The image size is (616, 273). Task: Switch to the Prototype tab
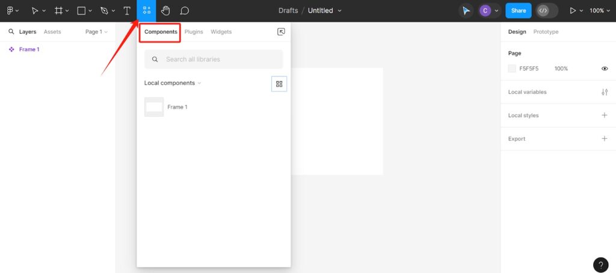pos(546,32)
